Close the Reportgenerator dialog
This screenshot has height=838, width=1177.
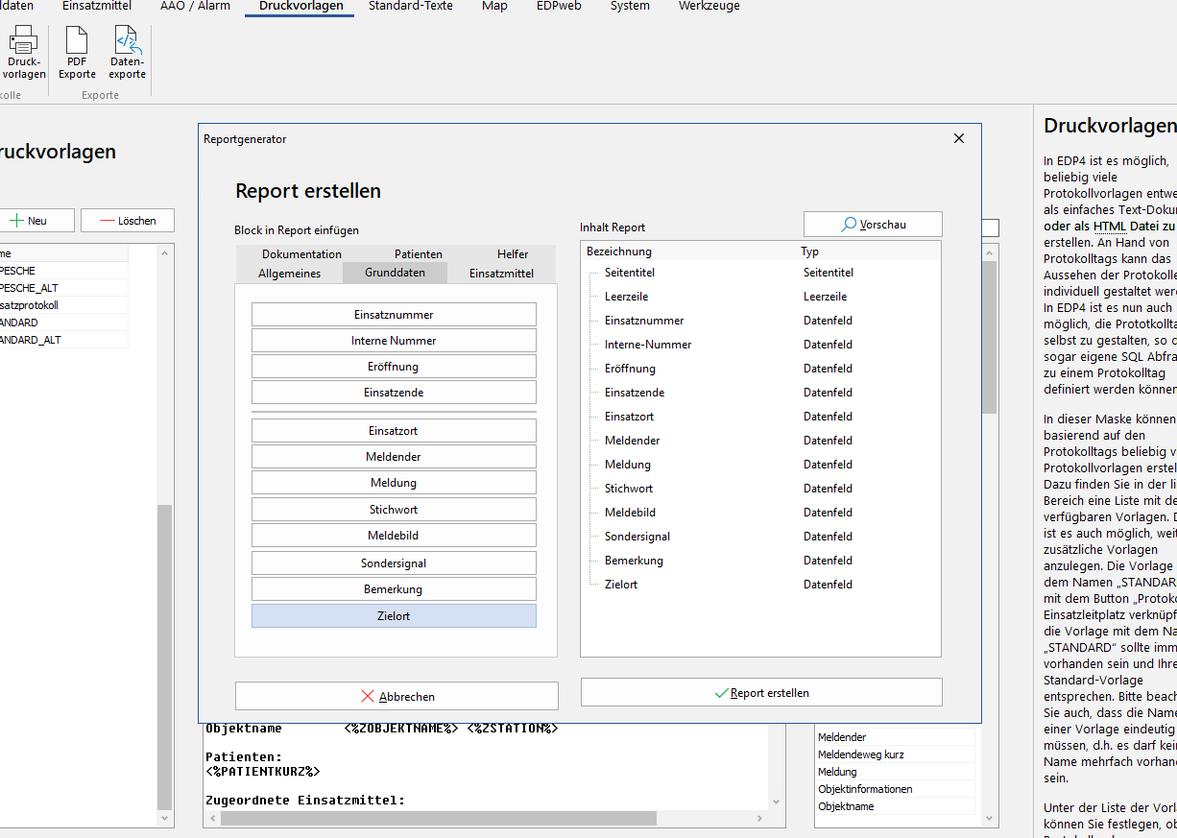(x=958, y=139)
